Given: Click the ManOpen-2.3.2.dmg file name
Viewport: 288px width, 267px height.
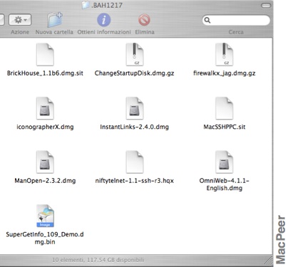Looking at the screenshot, I should (45, 181).
